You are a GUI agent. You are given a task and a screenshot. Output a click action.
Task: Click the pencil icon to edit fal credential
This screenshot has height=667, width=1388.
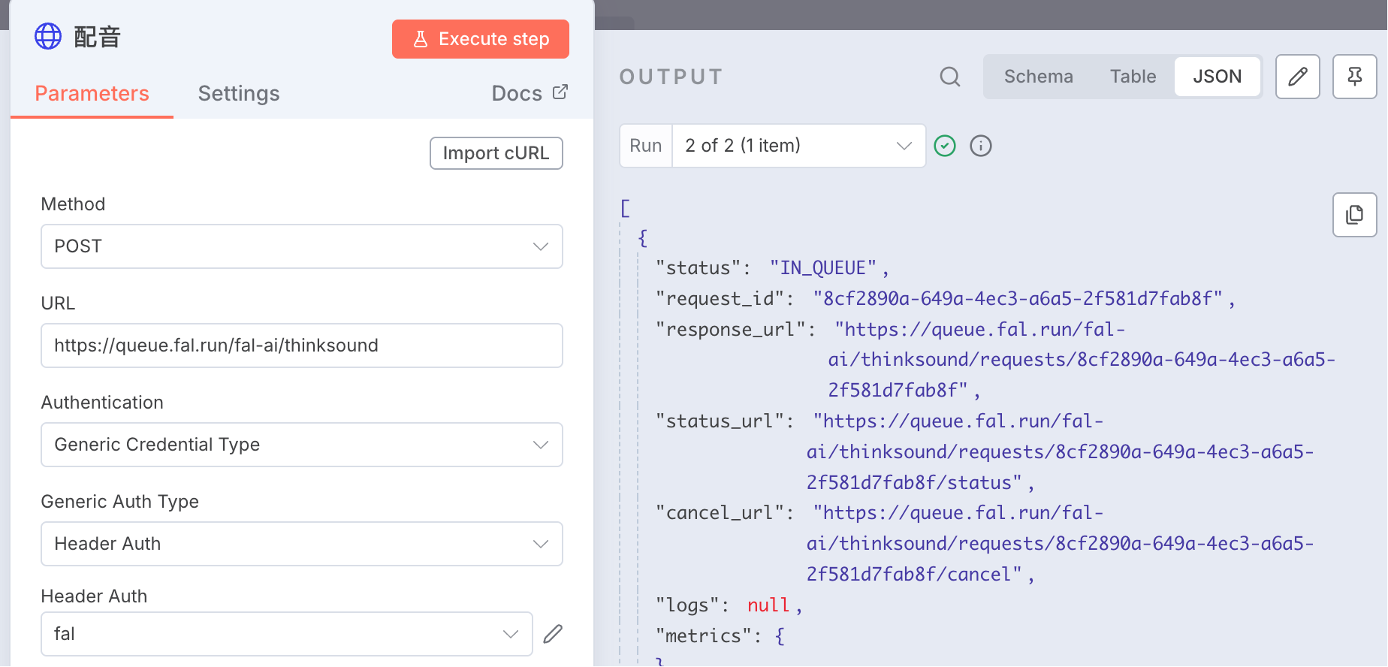553,634
